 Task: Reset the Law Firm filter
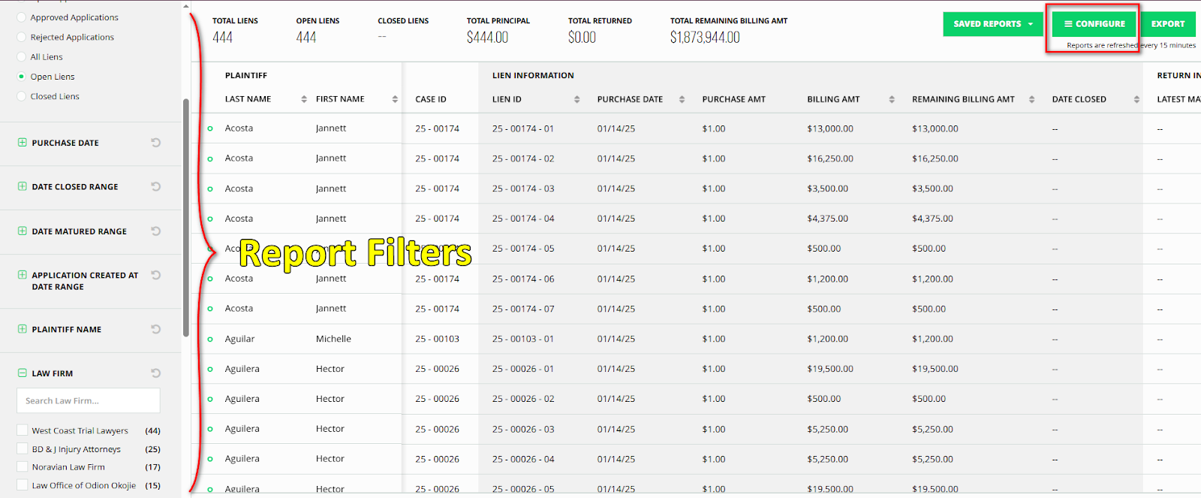pyautogui.click(x=156, y=373)
